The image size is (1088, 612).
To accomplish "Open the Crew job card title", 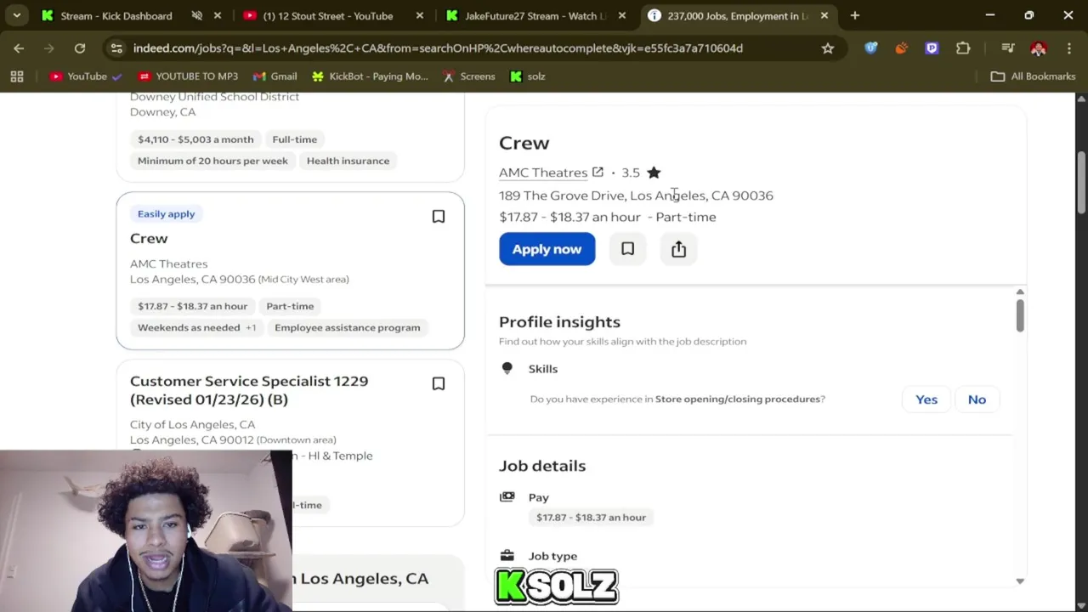I will coord(149,239).
